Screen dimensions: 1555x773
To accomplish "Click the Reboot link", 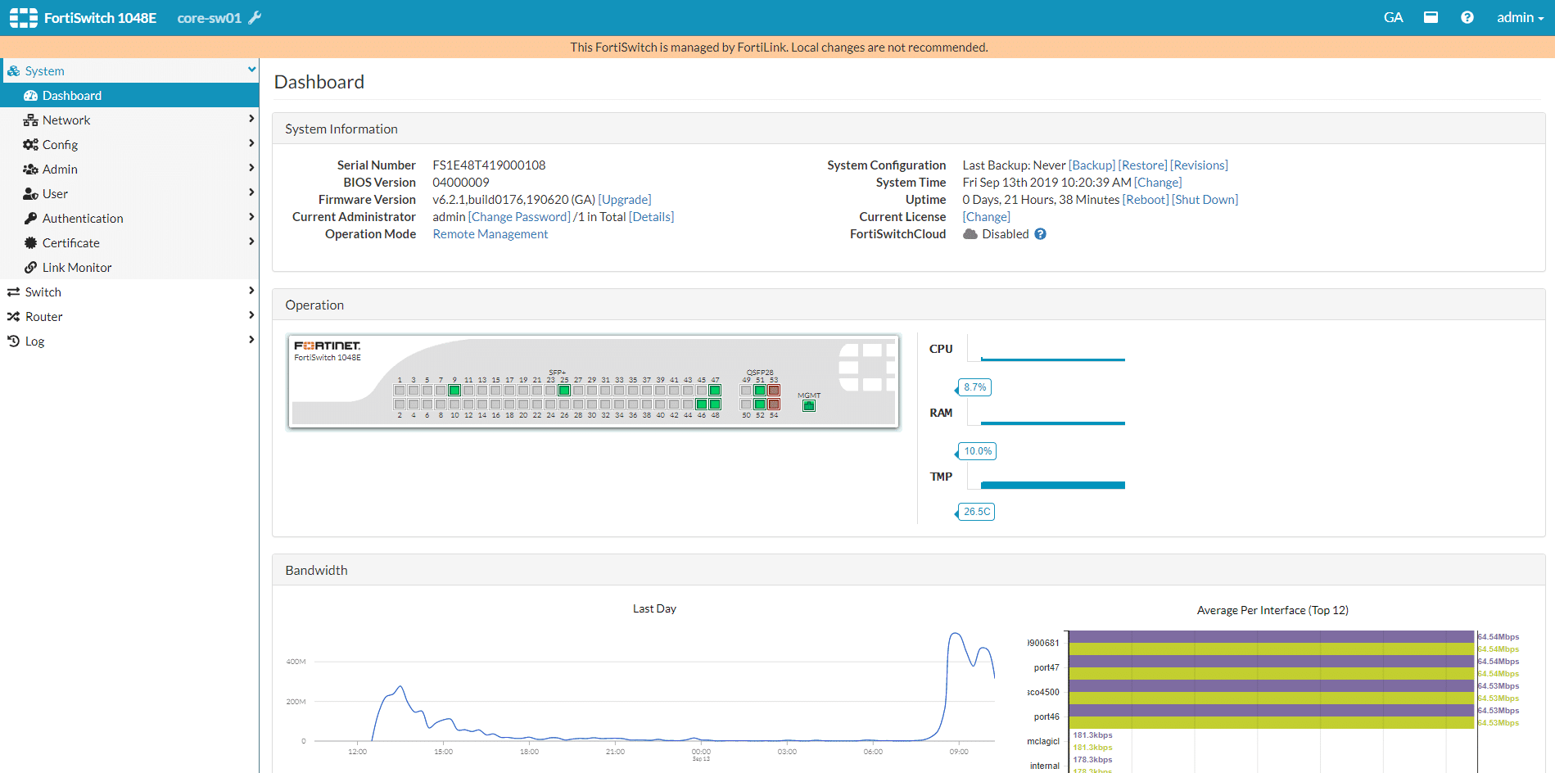I will (1146, 200).
